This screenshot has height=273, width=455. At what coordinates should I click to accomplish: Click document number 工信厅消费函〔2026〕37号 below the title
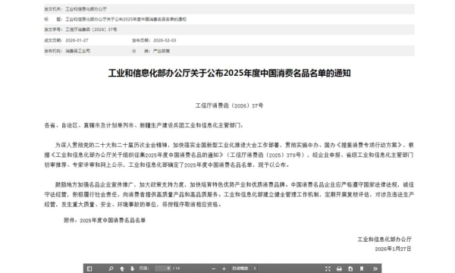[229, 105]
